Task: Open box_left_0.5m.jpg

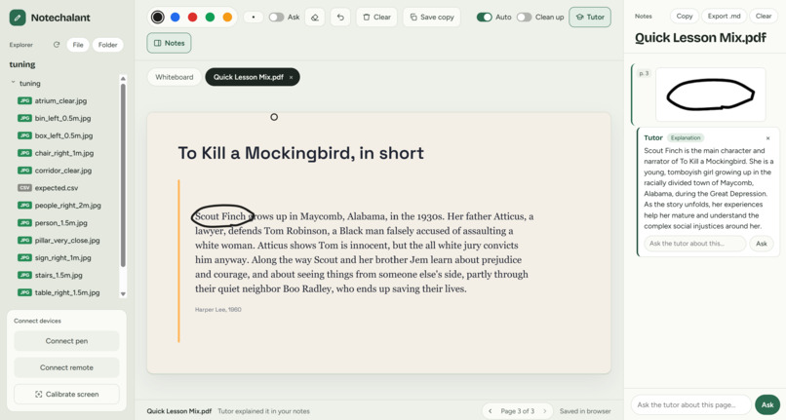Action: tap(63, 135)
